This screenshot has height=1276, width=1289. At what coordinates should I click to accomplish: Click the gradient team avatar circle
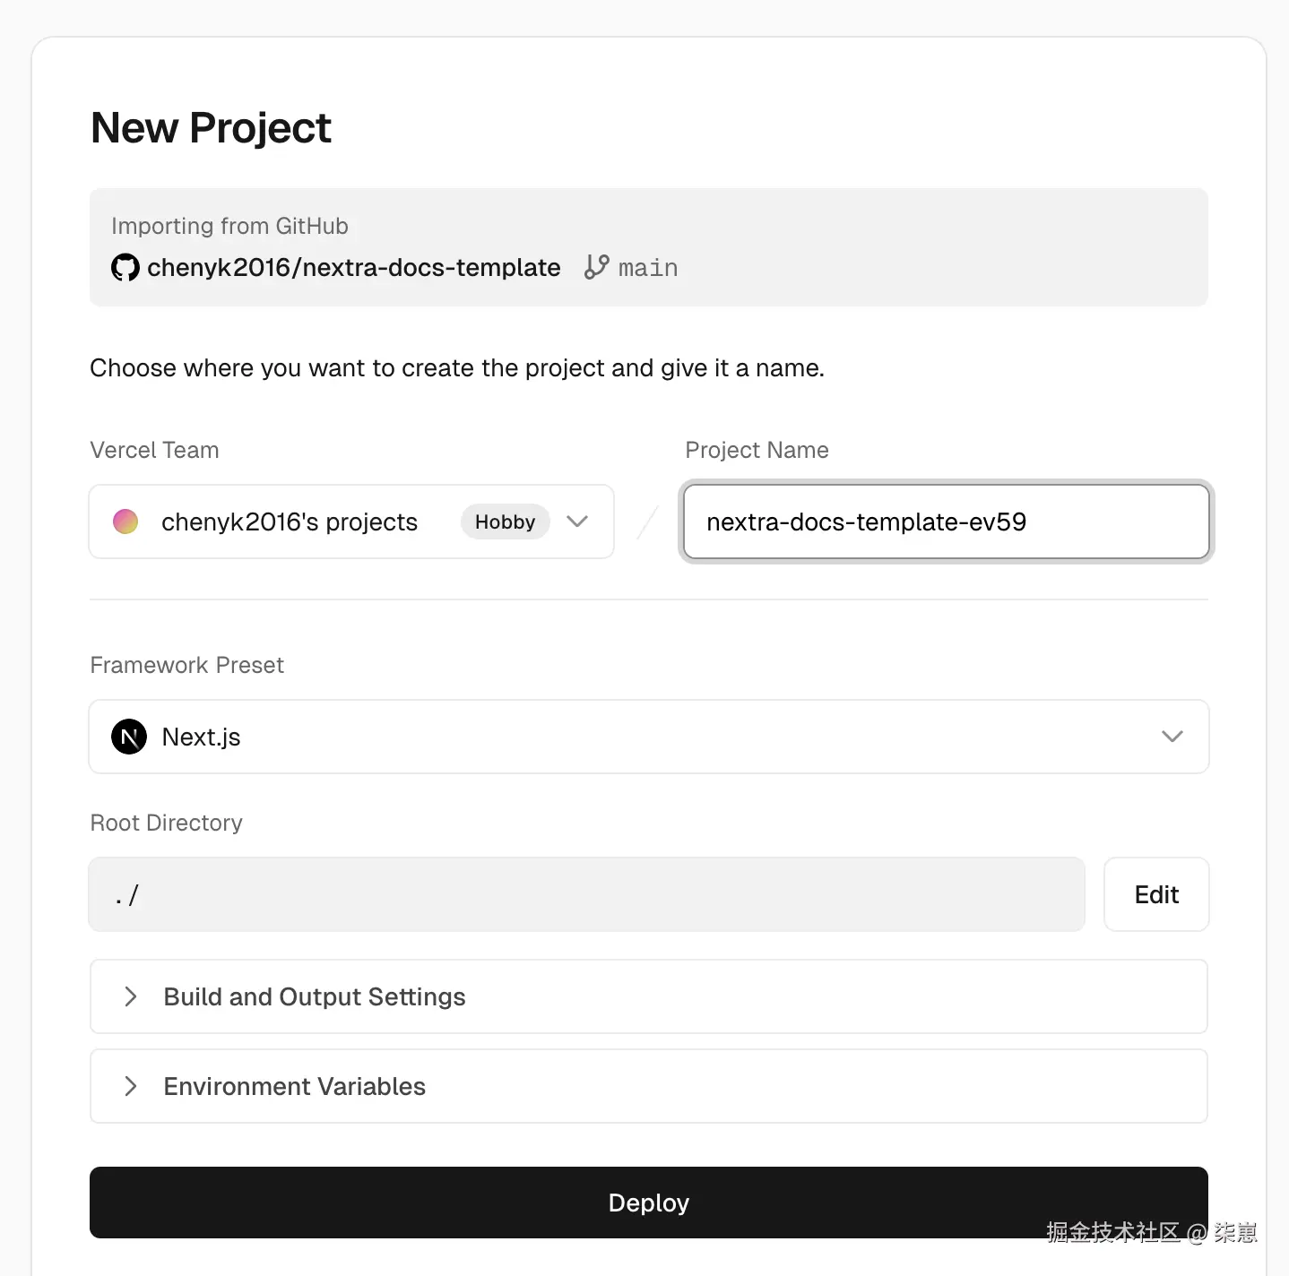125,522
